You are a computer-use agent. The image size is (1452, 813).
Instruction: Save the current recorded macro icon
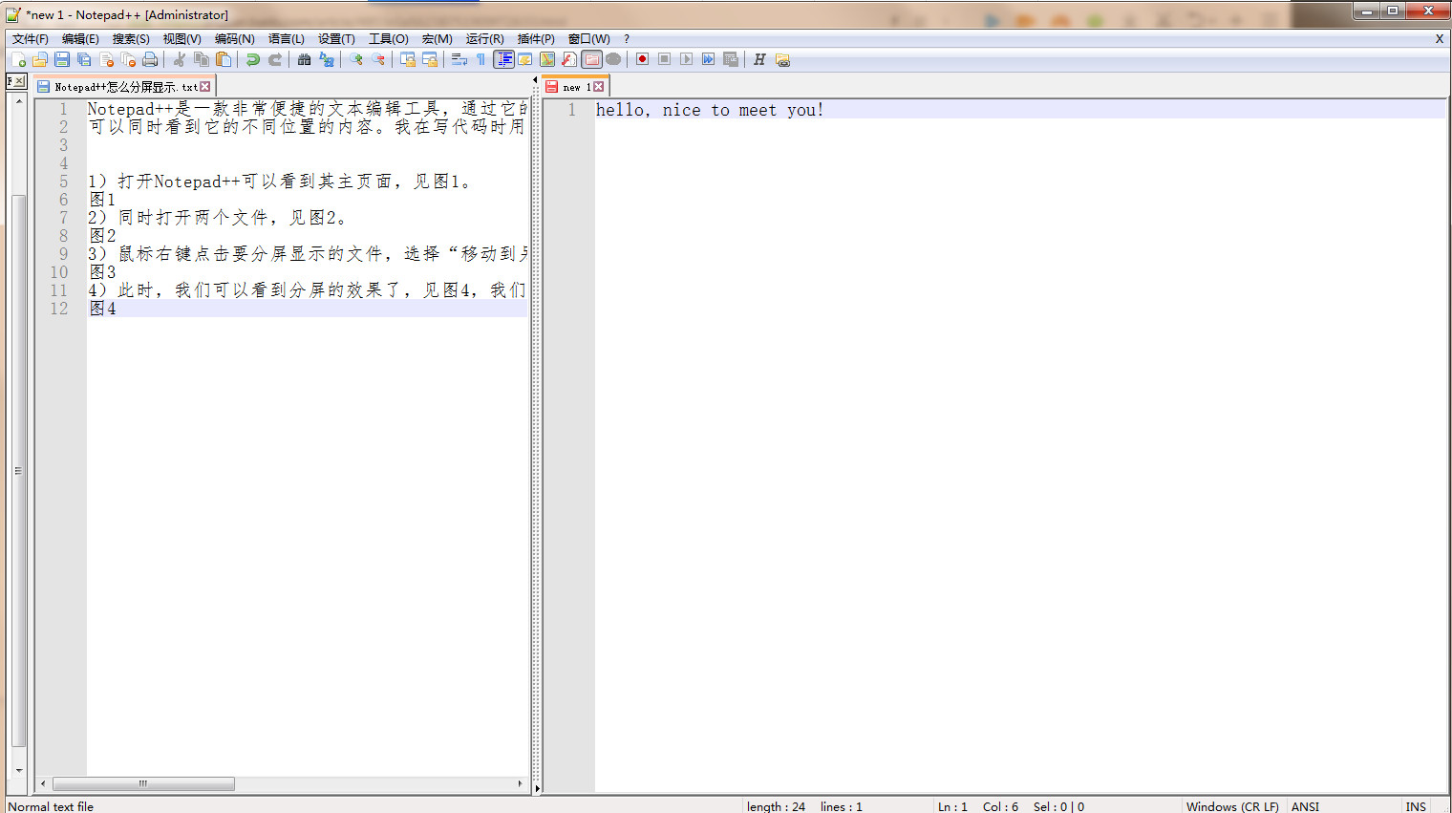tap(731, 59)
